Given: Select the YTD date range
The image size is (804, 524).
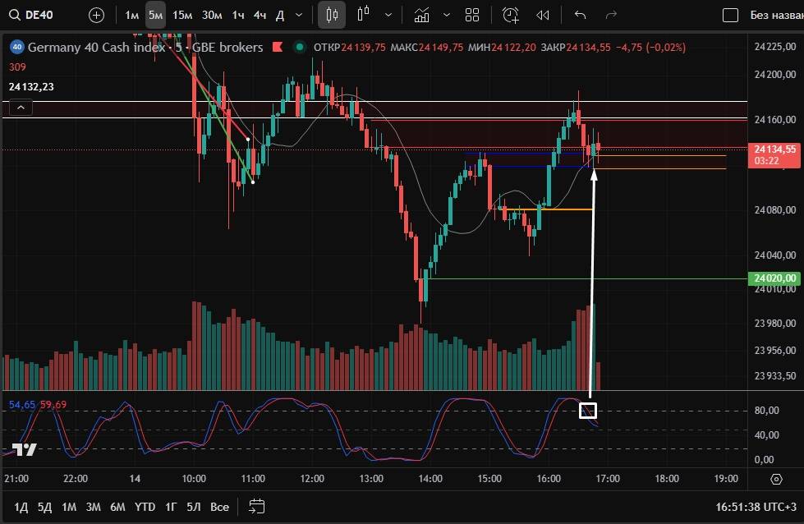Looking at the screenshot, I should click(145, 507).
